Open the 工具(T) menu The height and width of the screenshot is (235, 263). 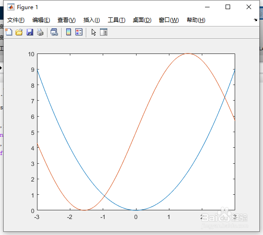(116, 20)
